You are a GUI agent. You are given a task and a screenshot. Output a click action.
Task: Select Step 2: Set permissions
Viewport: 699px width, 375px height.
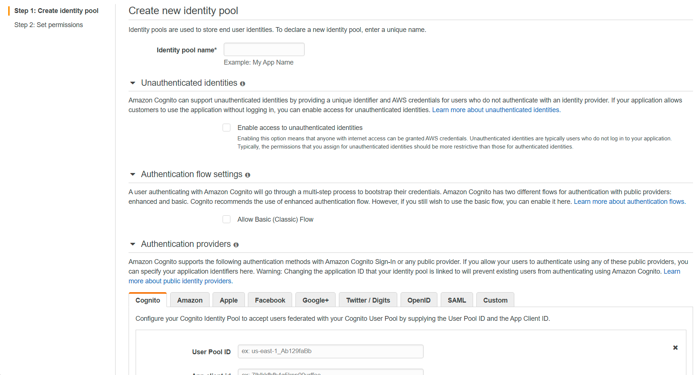point(48,25)
